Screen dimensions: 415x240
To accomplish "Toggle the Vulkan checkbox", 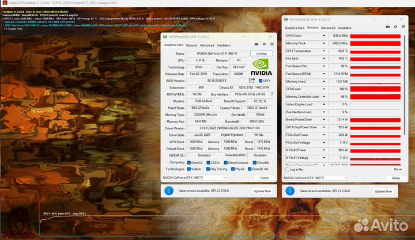I will coord(188,169).
